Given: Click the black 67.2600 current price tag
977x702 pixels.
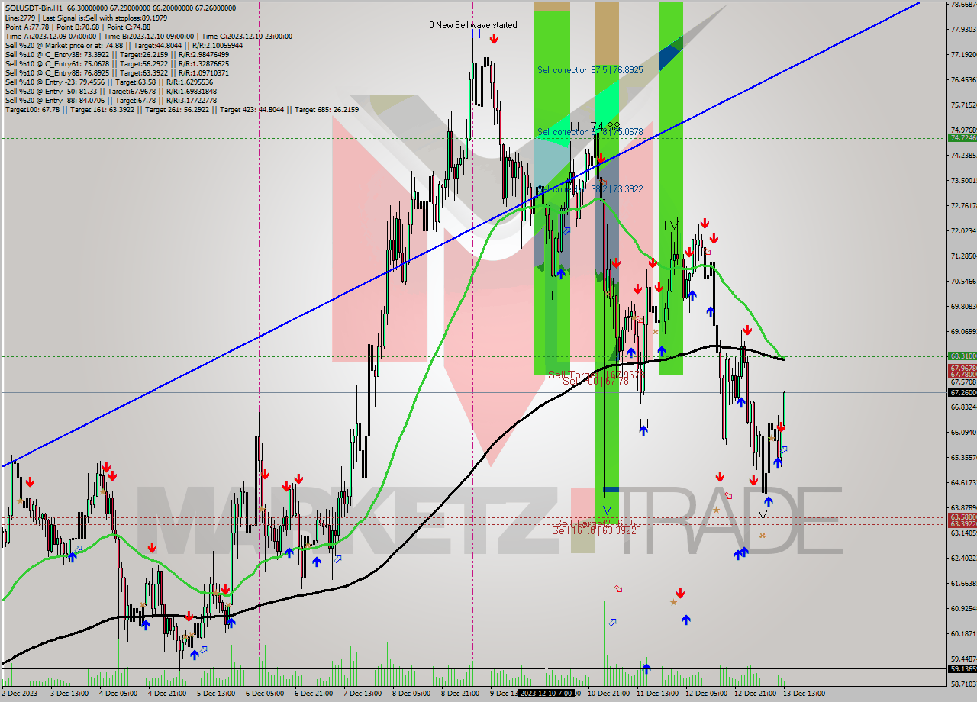Looking at the screenshot, I should click(962, 392).
